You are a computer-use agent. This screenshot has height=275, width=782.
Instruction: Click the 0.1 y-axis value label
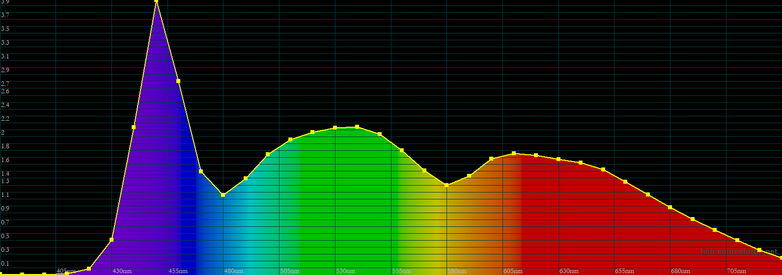[5, 264]
